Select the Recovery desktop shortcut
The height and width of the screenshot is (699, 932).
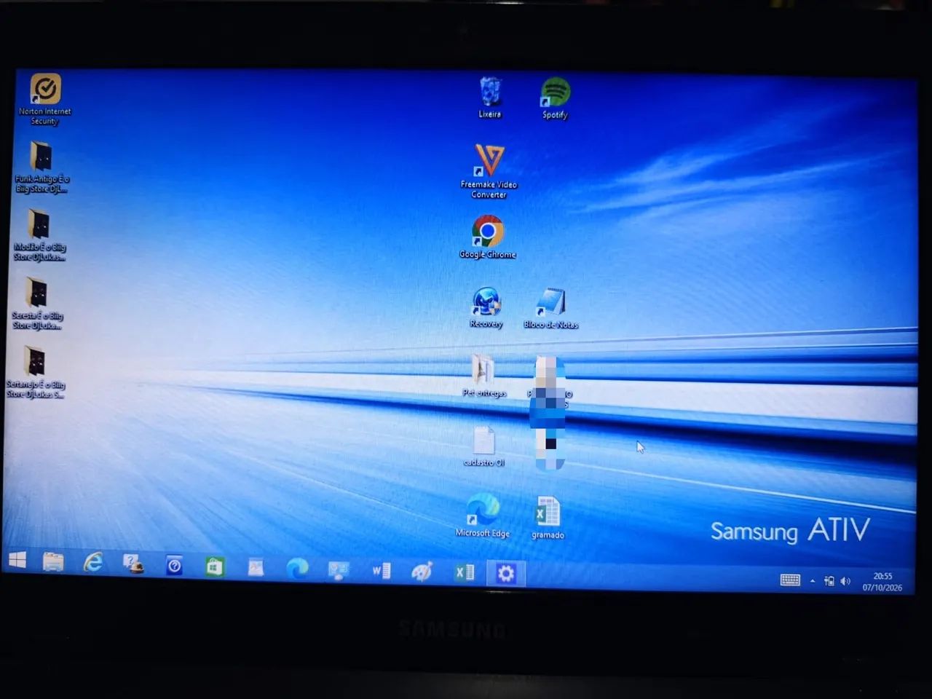click(x=486, y=307)
